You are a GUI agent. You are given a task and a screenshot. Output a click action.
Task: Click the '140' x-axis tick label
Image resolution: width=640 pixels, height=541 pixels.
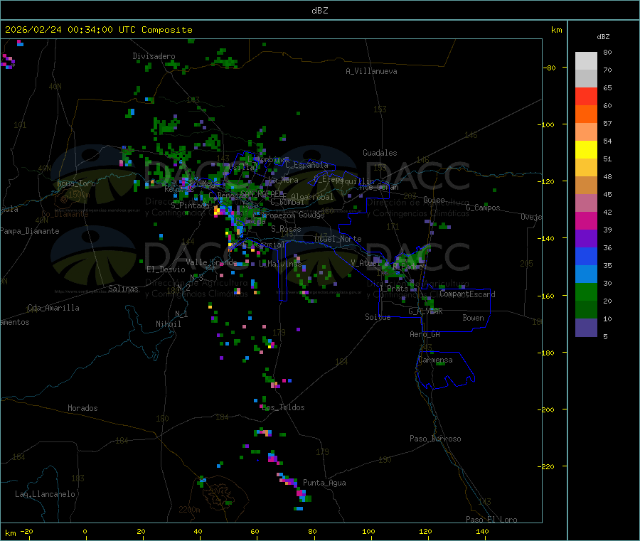click(x=482, y=531)
